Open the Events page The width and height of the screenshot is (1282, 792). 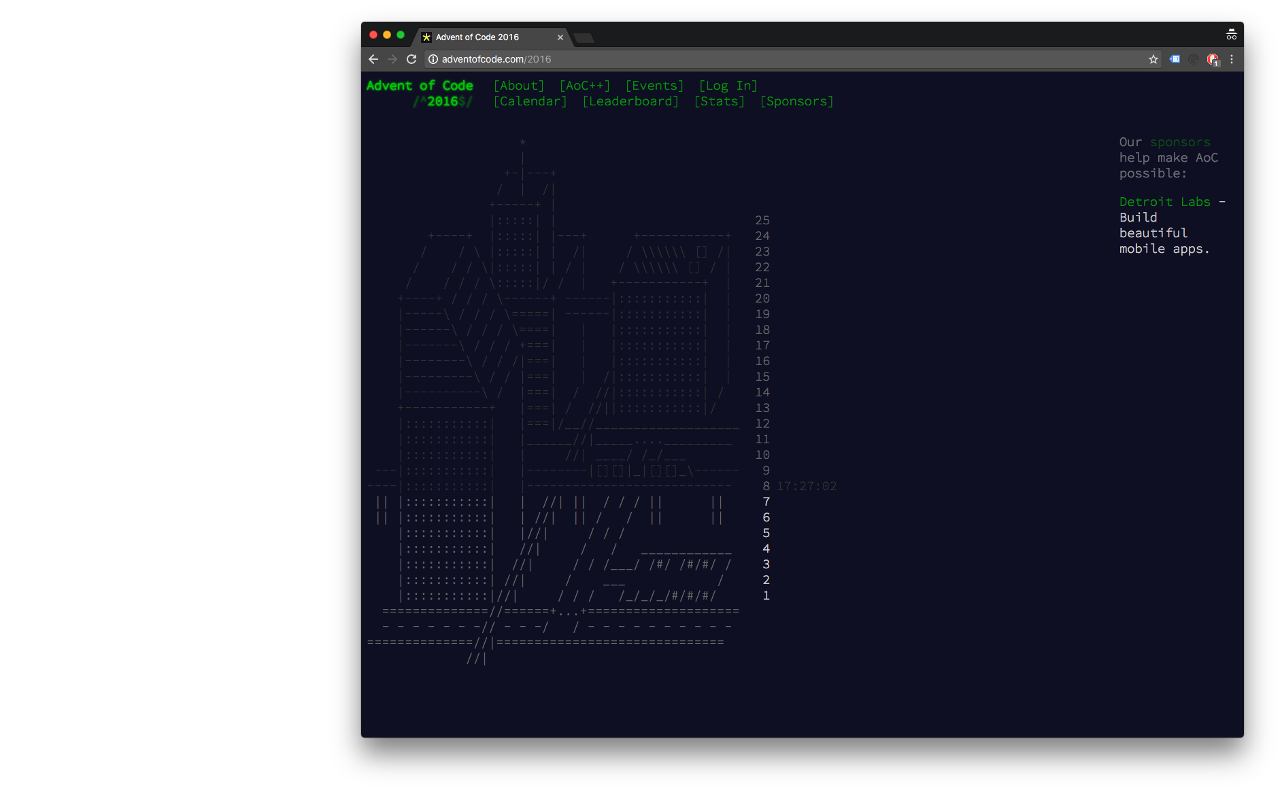(654, 86)
